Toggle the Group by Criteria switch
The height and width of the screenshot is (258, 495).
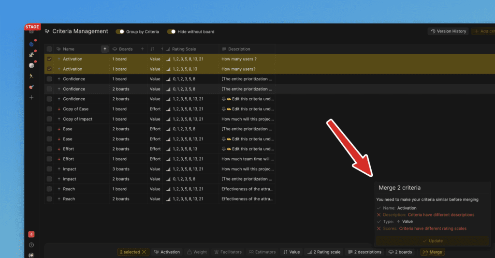point(119,32)
